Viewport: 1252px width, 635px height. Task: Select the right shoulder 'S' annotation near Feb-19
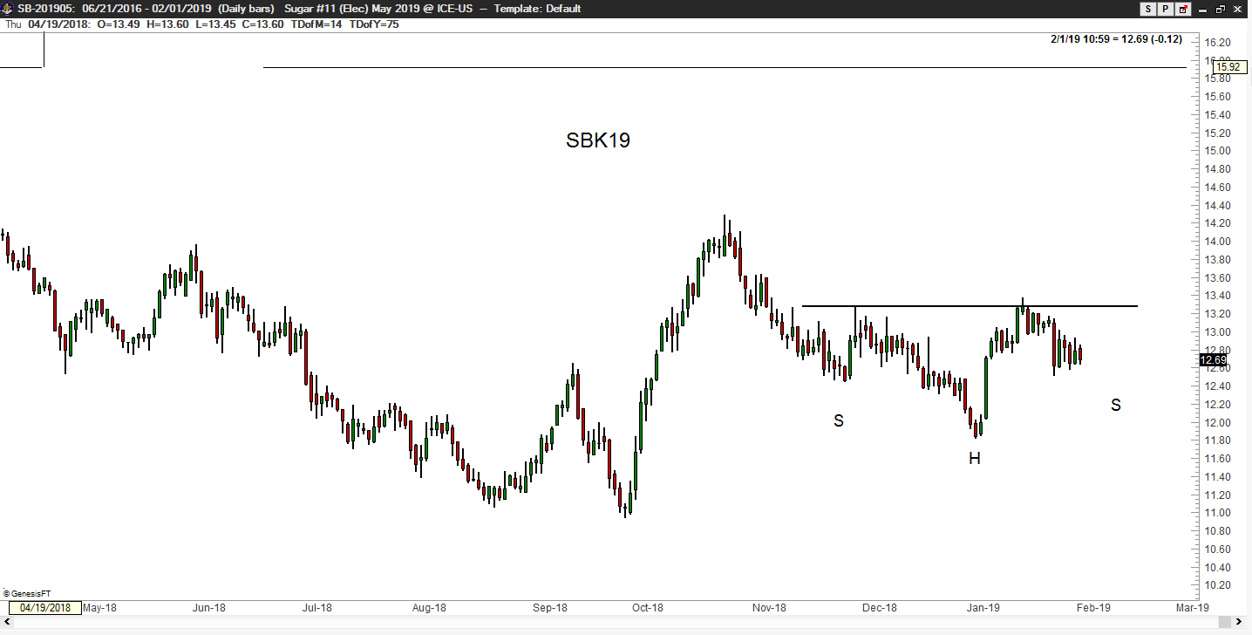click(x=1116, y=405)
